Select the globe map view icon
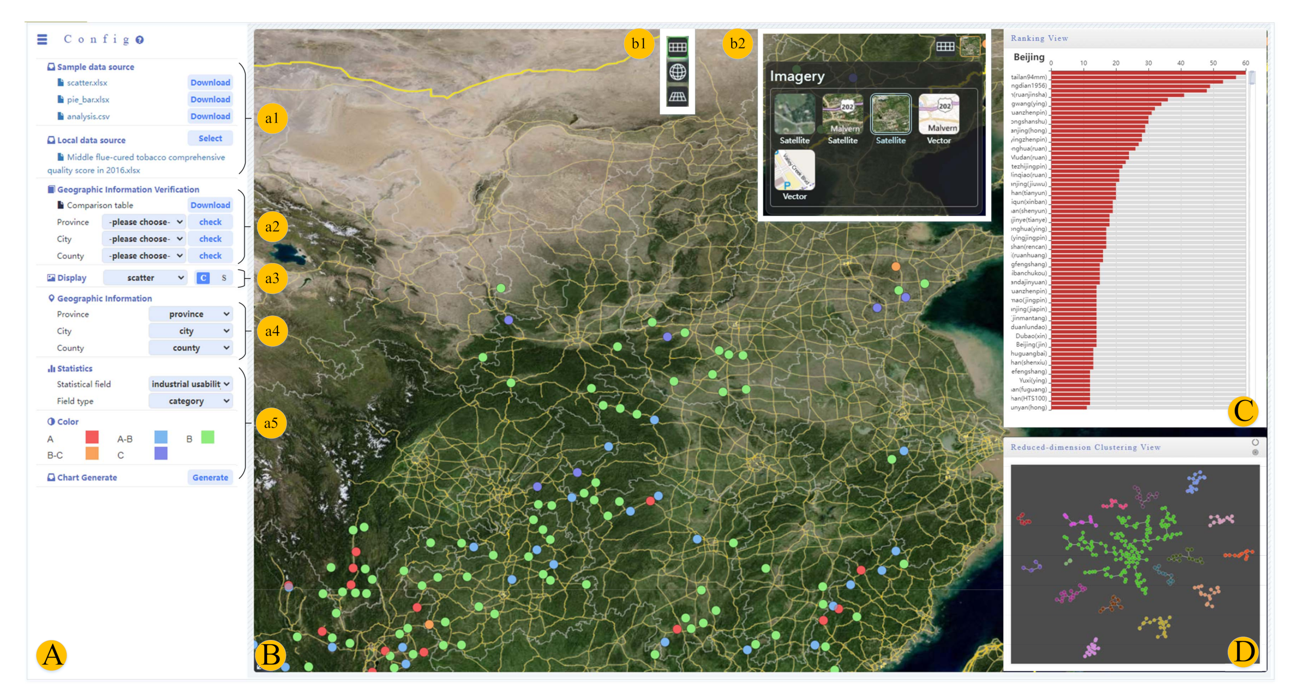Viewport: 1296px width, 696px height. click(x=677, y=72)
